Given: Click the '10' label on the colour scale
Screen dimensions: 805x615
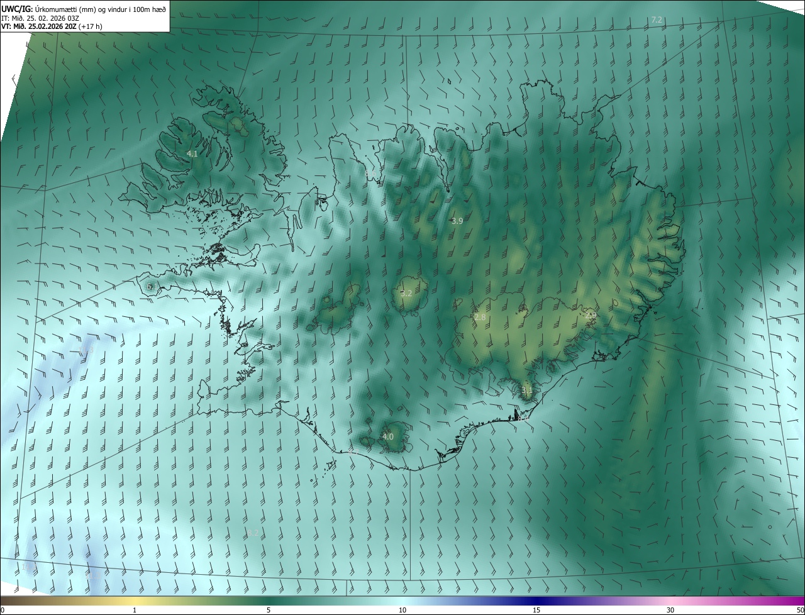Looking at the screenshot, I should 402,610.
